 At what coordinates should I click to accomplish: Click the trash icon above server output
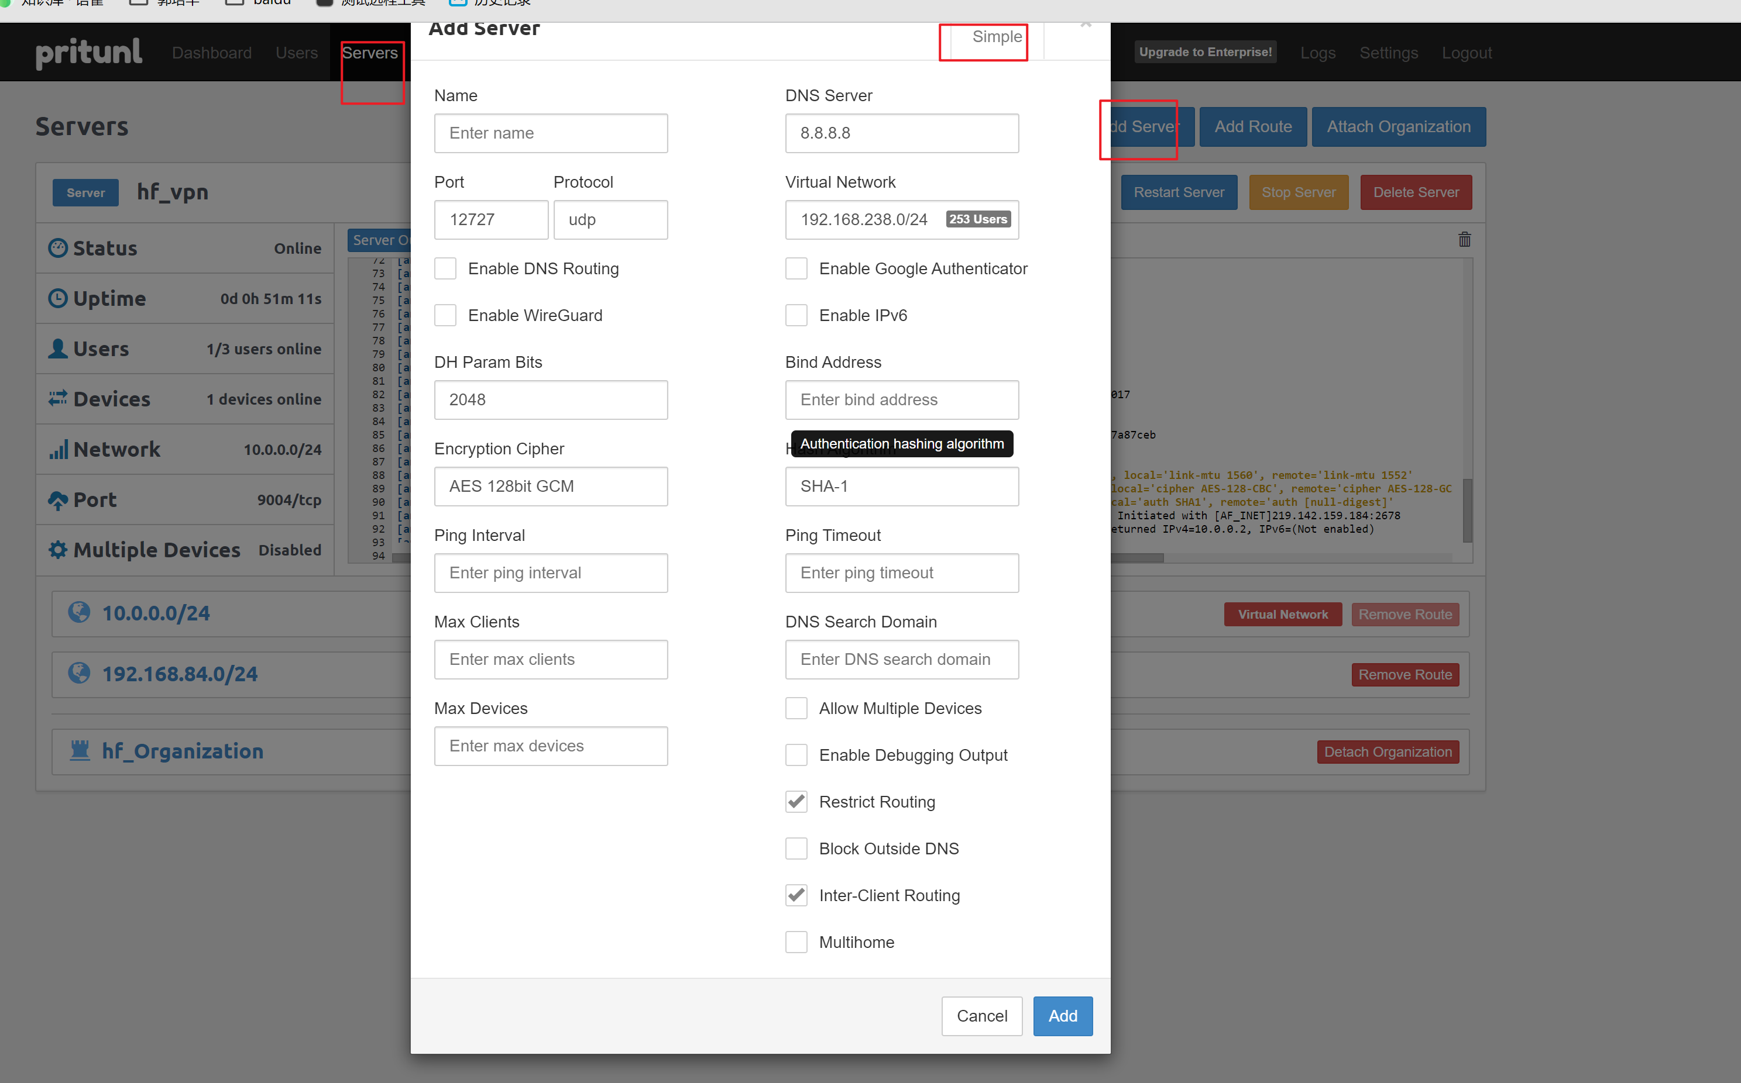pos(1464,240)
